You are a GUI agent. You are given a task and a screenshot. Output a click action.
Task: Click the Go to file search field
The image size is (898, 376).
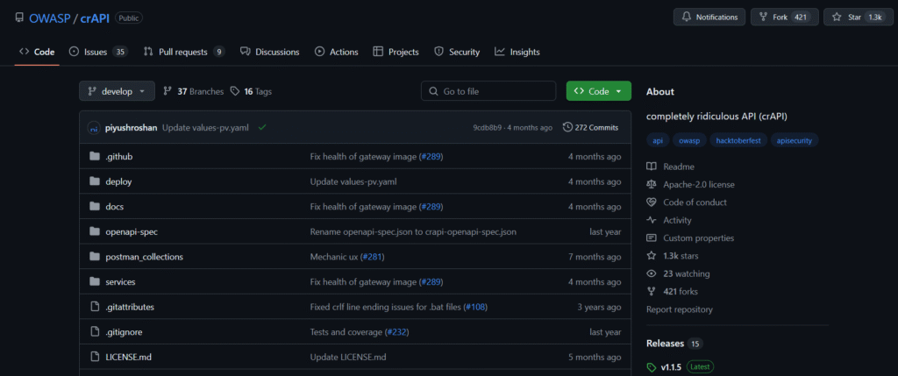tap(488, 91)
